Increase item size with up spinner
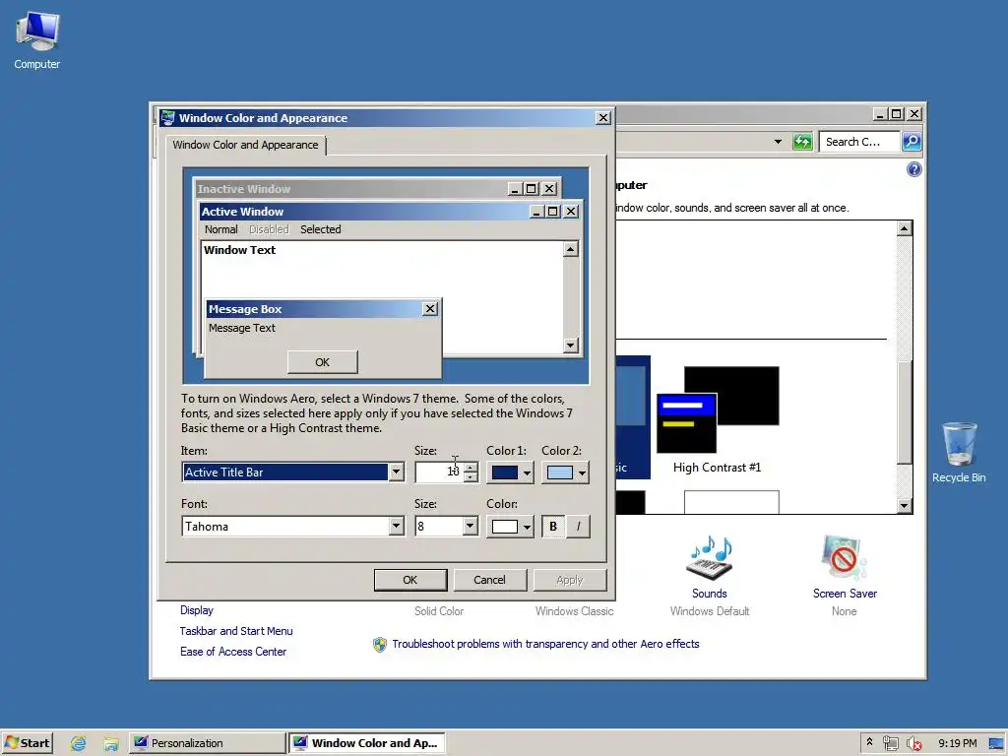Screen dimensions: 1008x756 click(x=471, y=468)
